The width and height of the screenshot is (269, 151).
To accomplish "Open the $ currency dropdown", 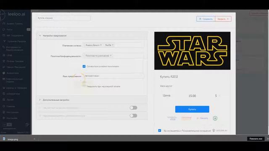I will pyautogui.click(x=217, y=96).
